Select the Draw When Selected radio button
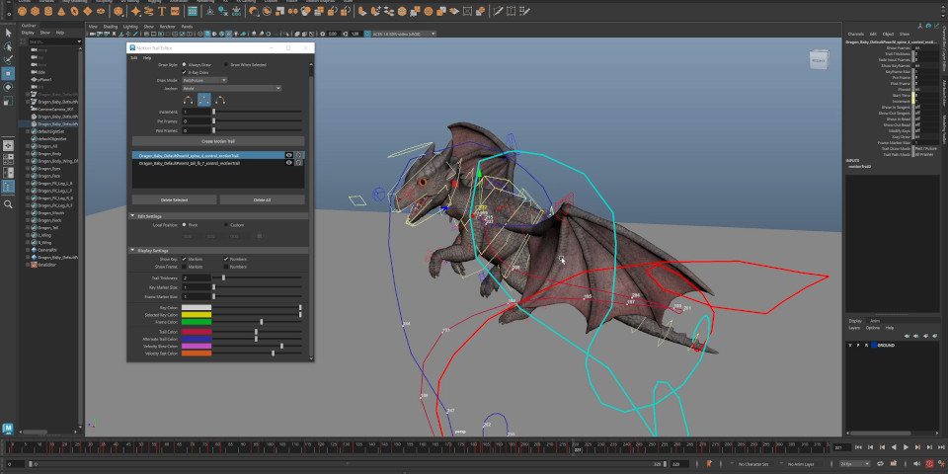This screenshot has width=948, height=474. (x=226, y=64)
